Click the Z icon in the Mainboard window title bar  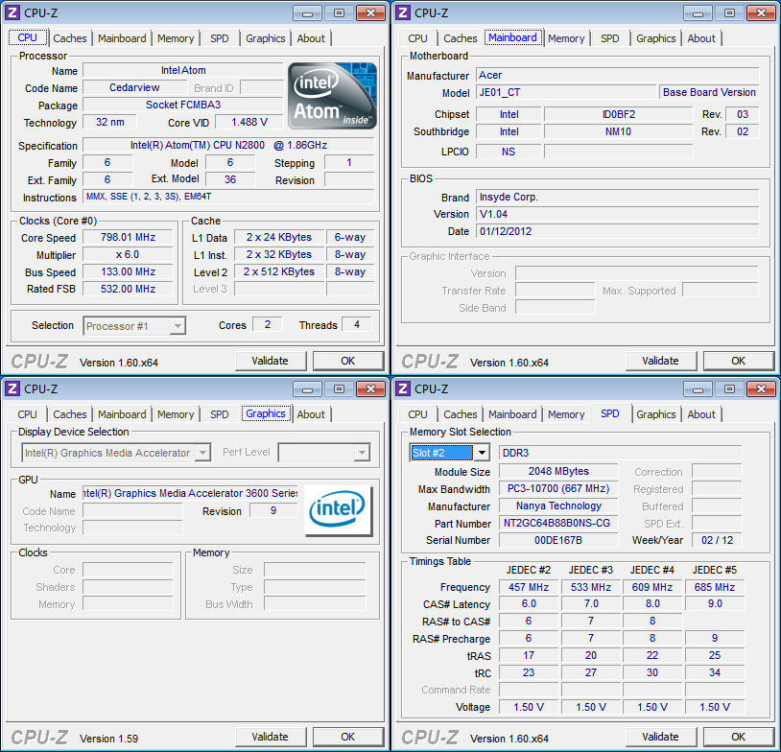pyautogui.click(x=403, y=12)
